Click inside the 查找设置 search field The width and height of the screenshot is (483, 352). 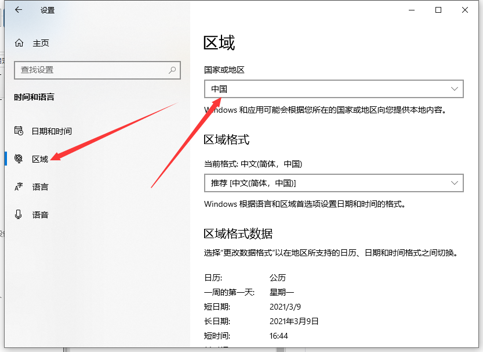pos(87,70)
